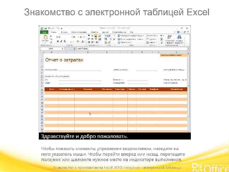Click the 'Отчет о затратах' title text
Viewport: 229px width, 172px height.
point(64,60)
